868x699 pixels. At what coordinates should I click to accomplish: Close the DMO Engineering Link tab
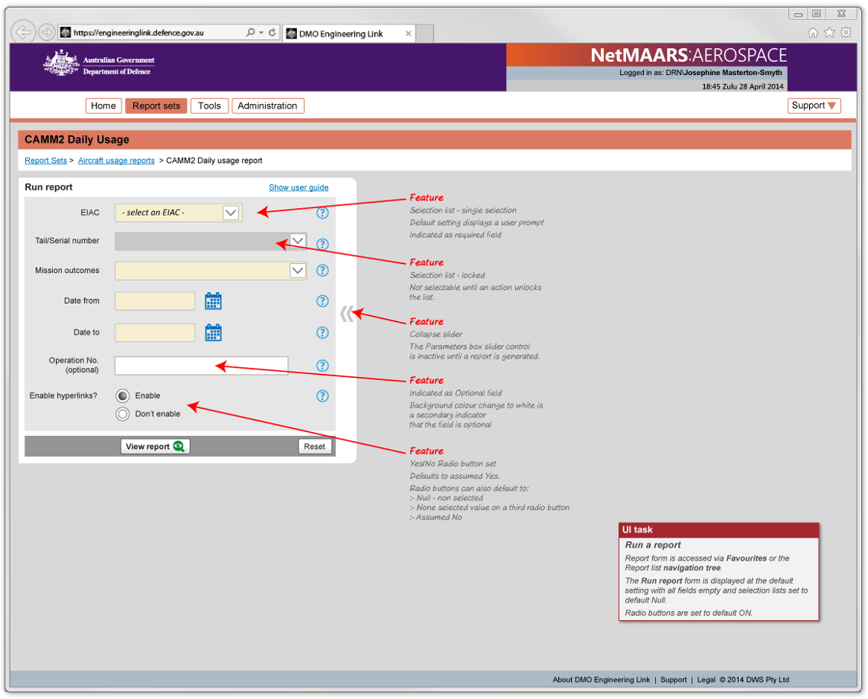[409, 34]
